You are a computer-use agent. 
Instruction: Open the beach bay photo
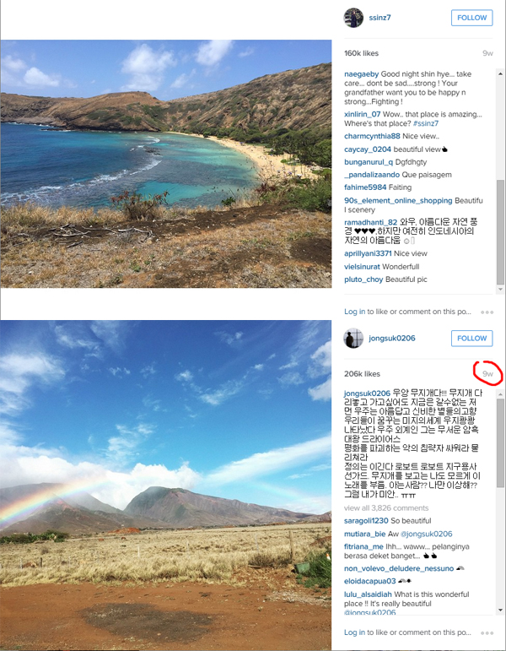coord(166,164)
